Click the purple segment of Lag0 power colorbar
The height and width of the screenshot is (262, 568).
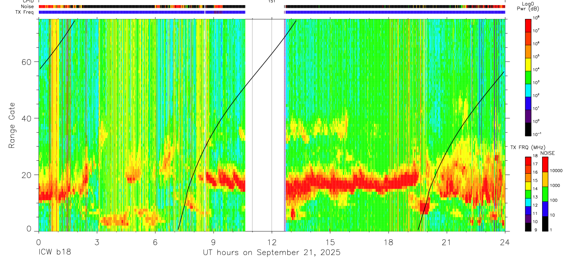click(528, 116)
